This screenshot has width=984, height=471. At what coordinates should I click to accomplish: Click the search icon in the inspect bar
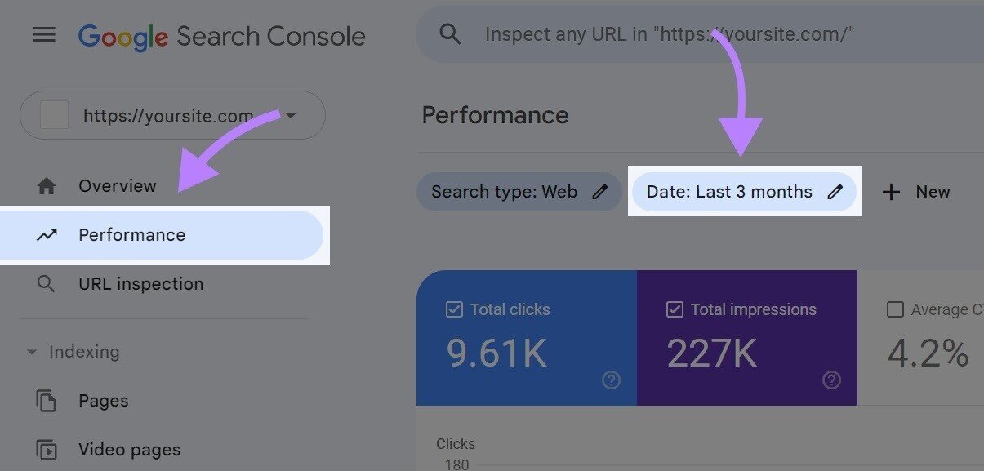click(448, 33)
